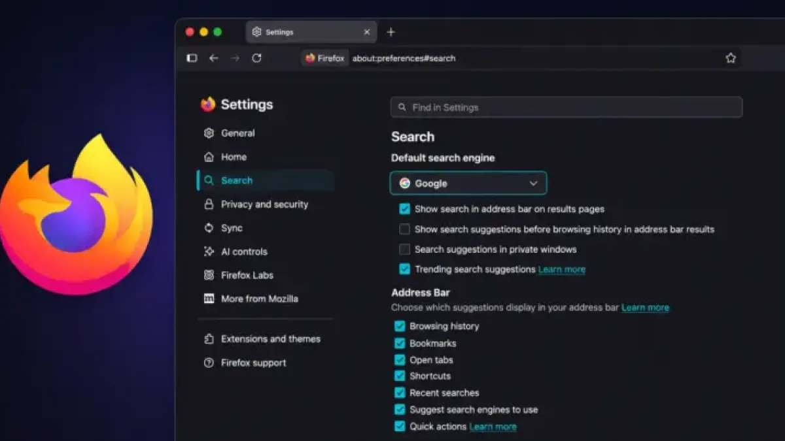Click the Home house icon
This screenshot has width=785, height=441.
pyautogui.click(x=209, y=157)
